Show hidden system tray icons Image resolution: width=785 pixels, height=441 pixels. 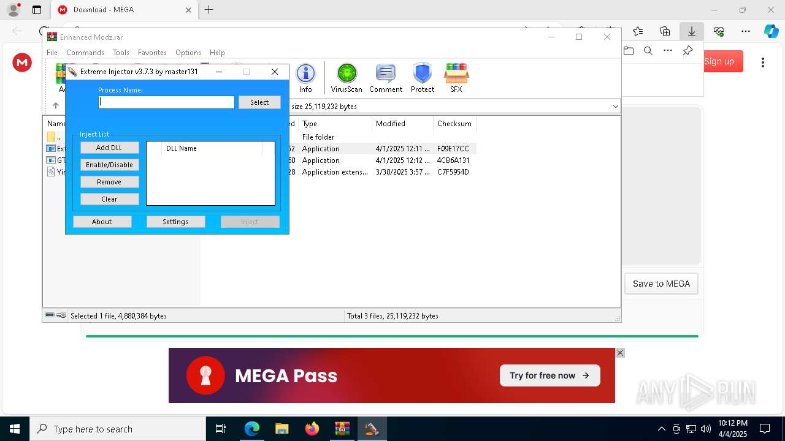[661, 429]
